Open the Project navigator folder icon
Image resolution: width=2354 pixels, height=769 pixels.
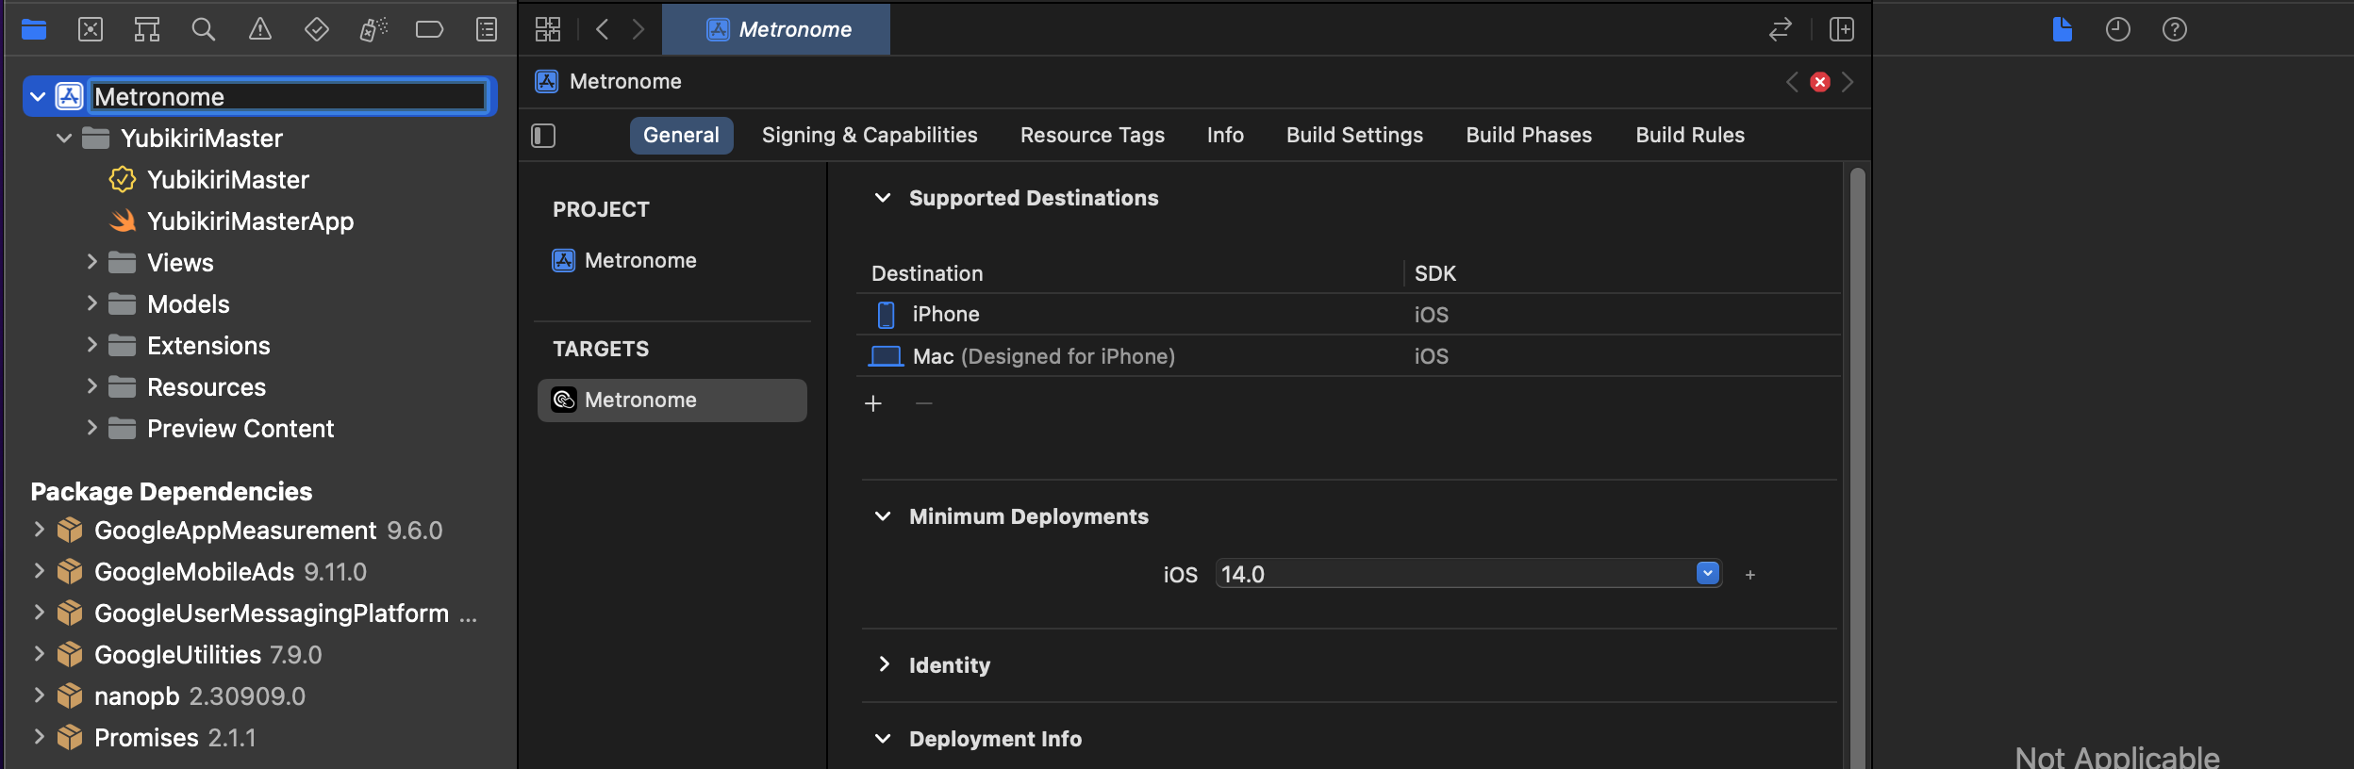pos(34,29)
